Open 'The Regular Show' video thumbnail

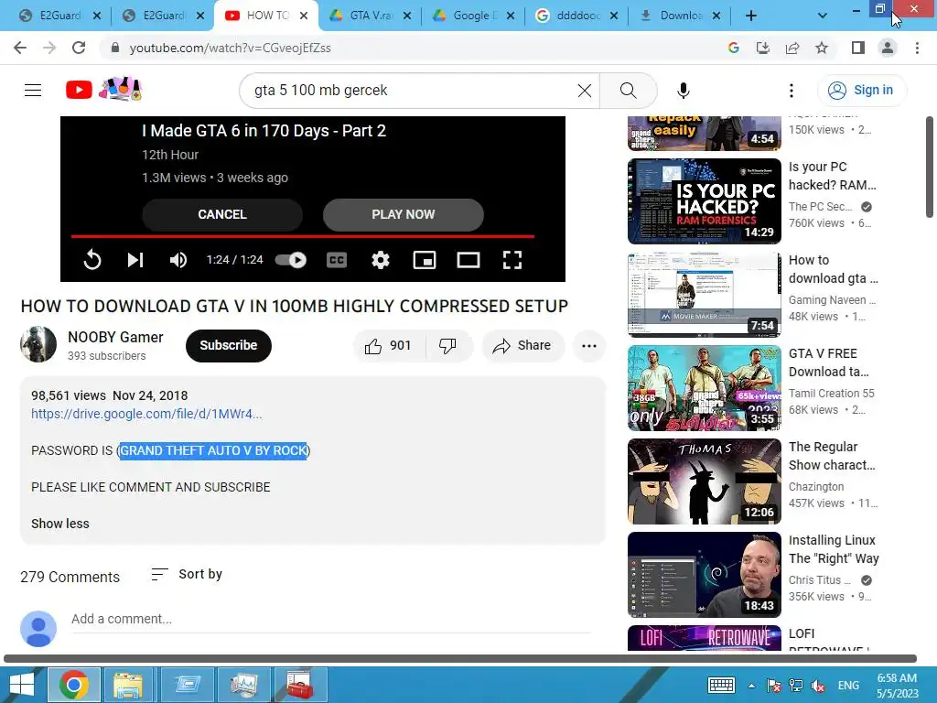(x=705, y=481)
